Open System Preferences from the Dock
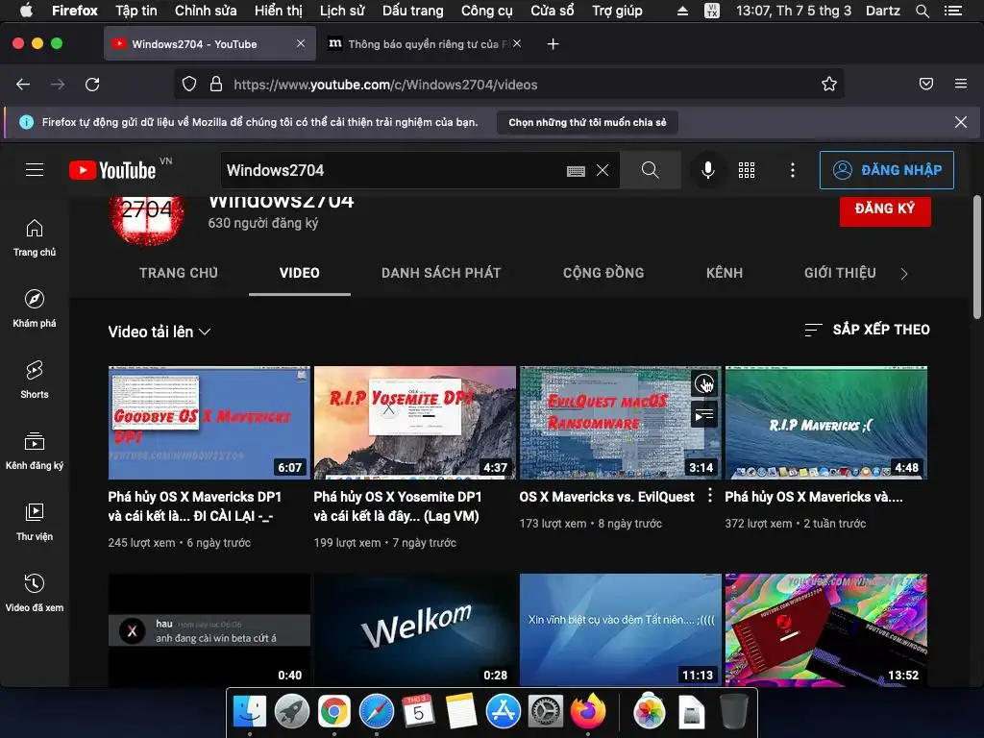Image resolution: width=984 pixels, height=738 pixels. click(x=546, y=712)
